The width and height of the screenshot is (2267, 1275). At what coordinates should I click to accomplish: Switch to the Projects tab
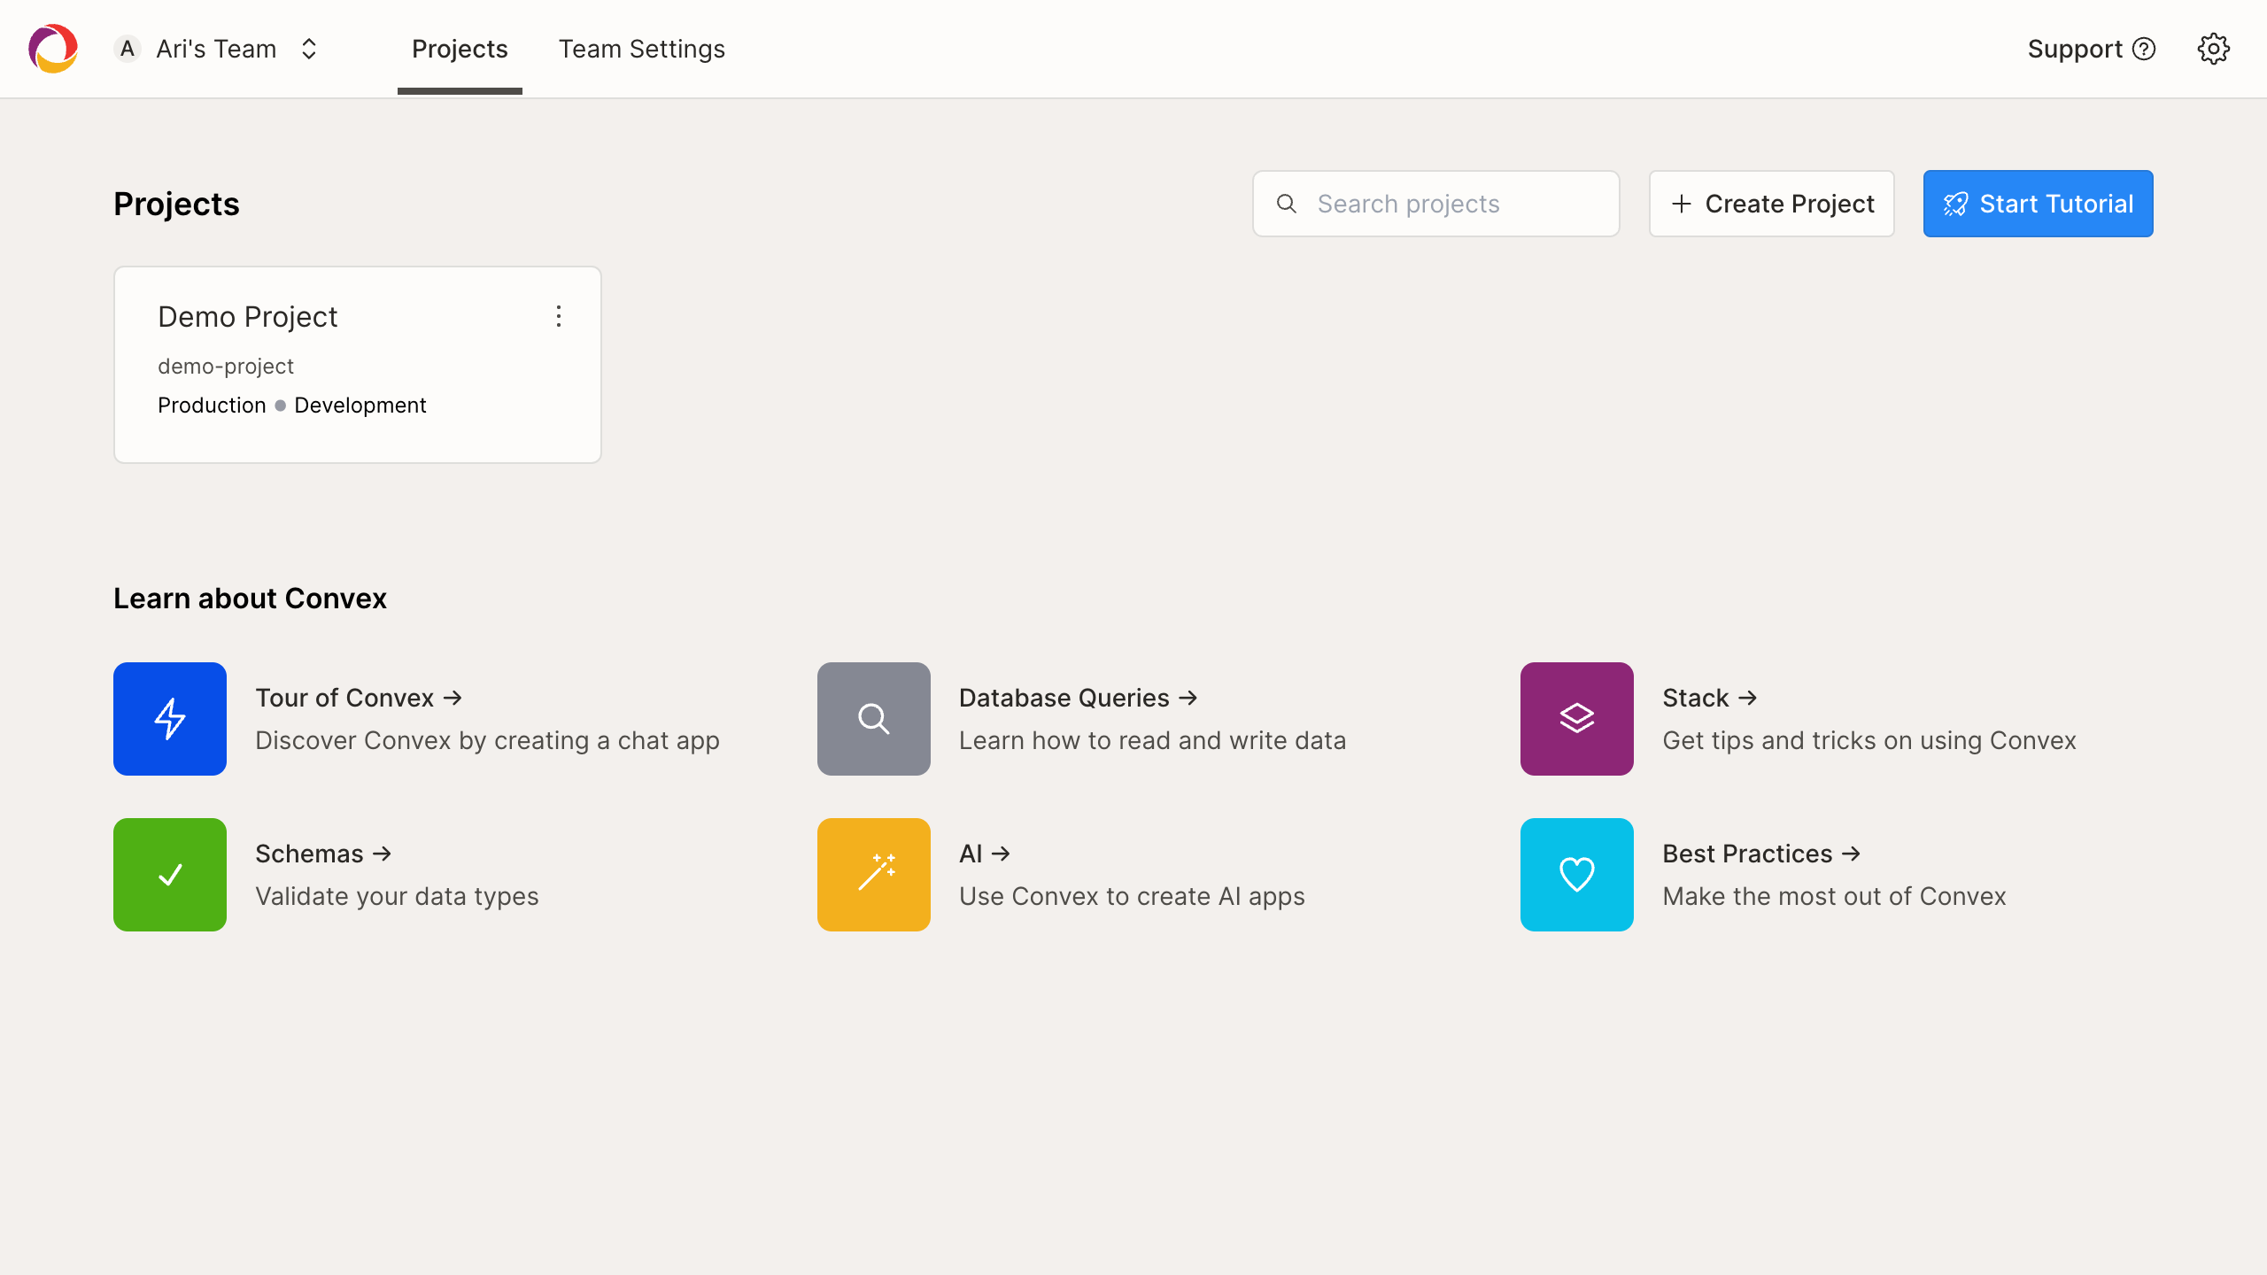460,49
